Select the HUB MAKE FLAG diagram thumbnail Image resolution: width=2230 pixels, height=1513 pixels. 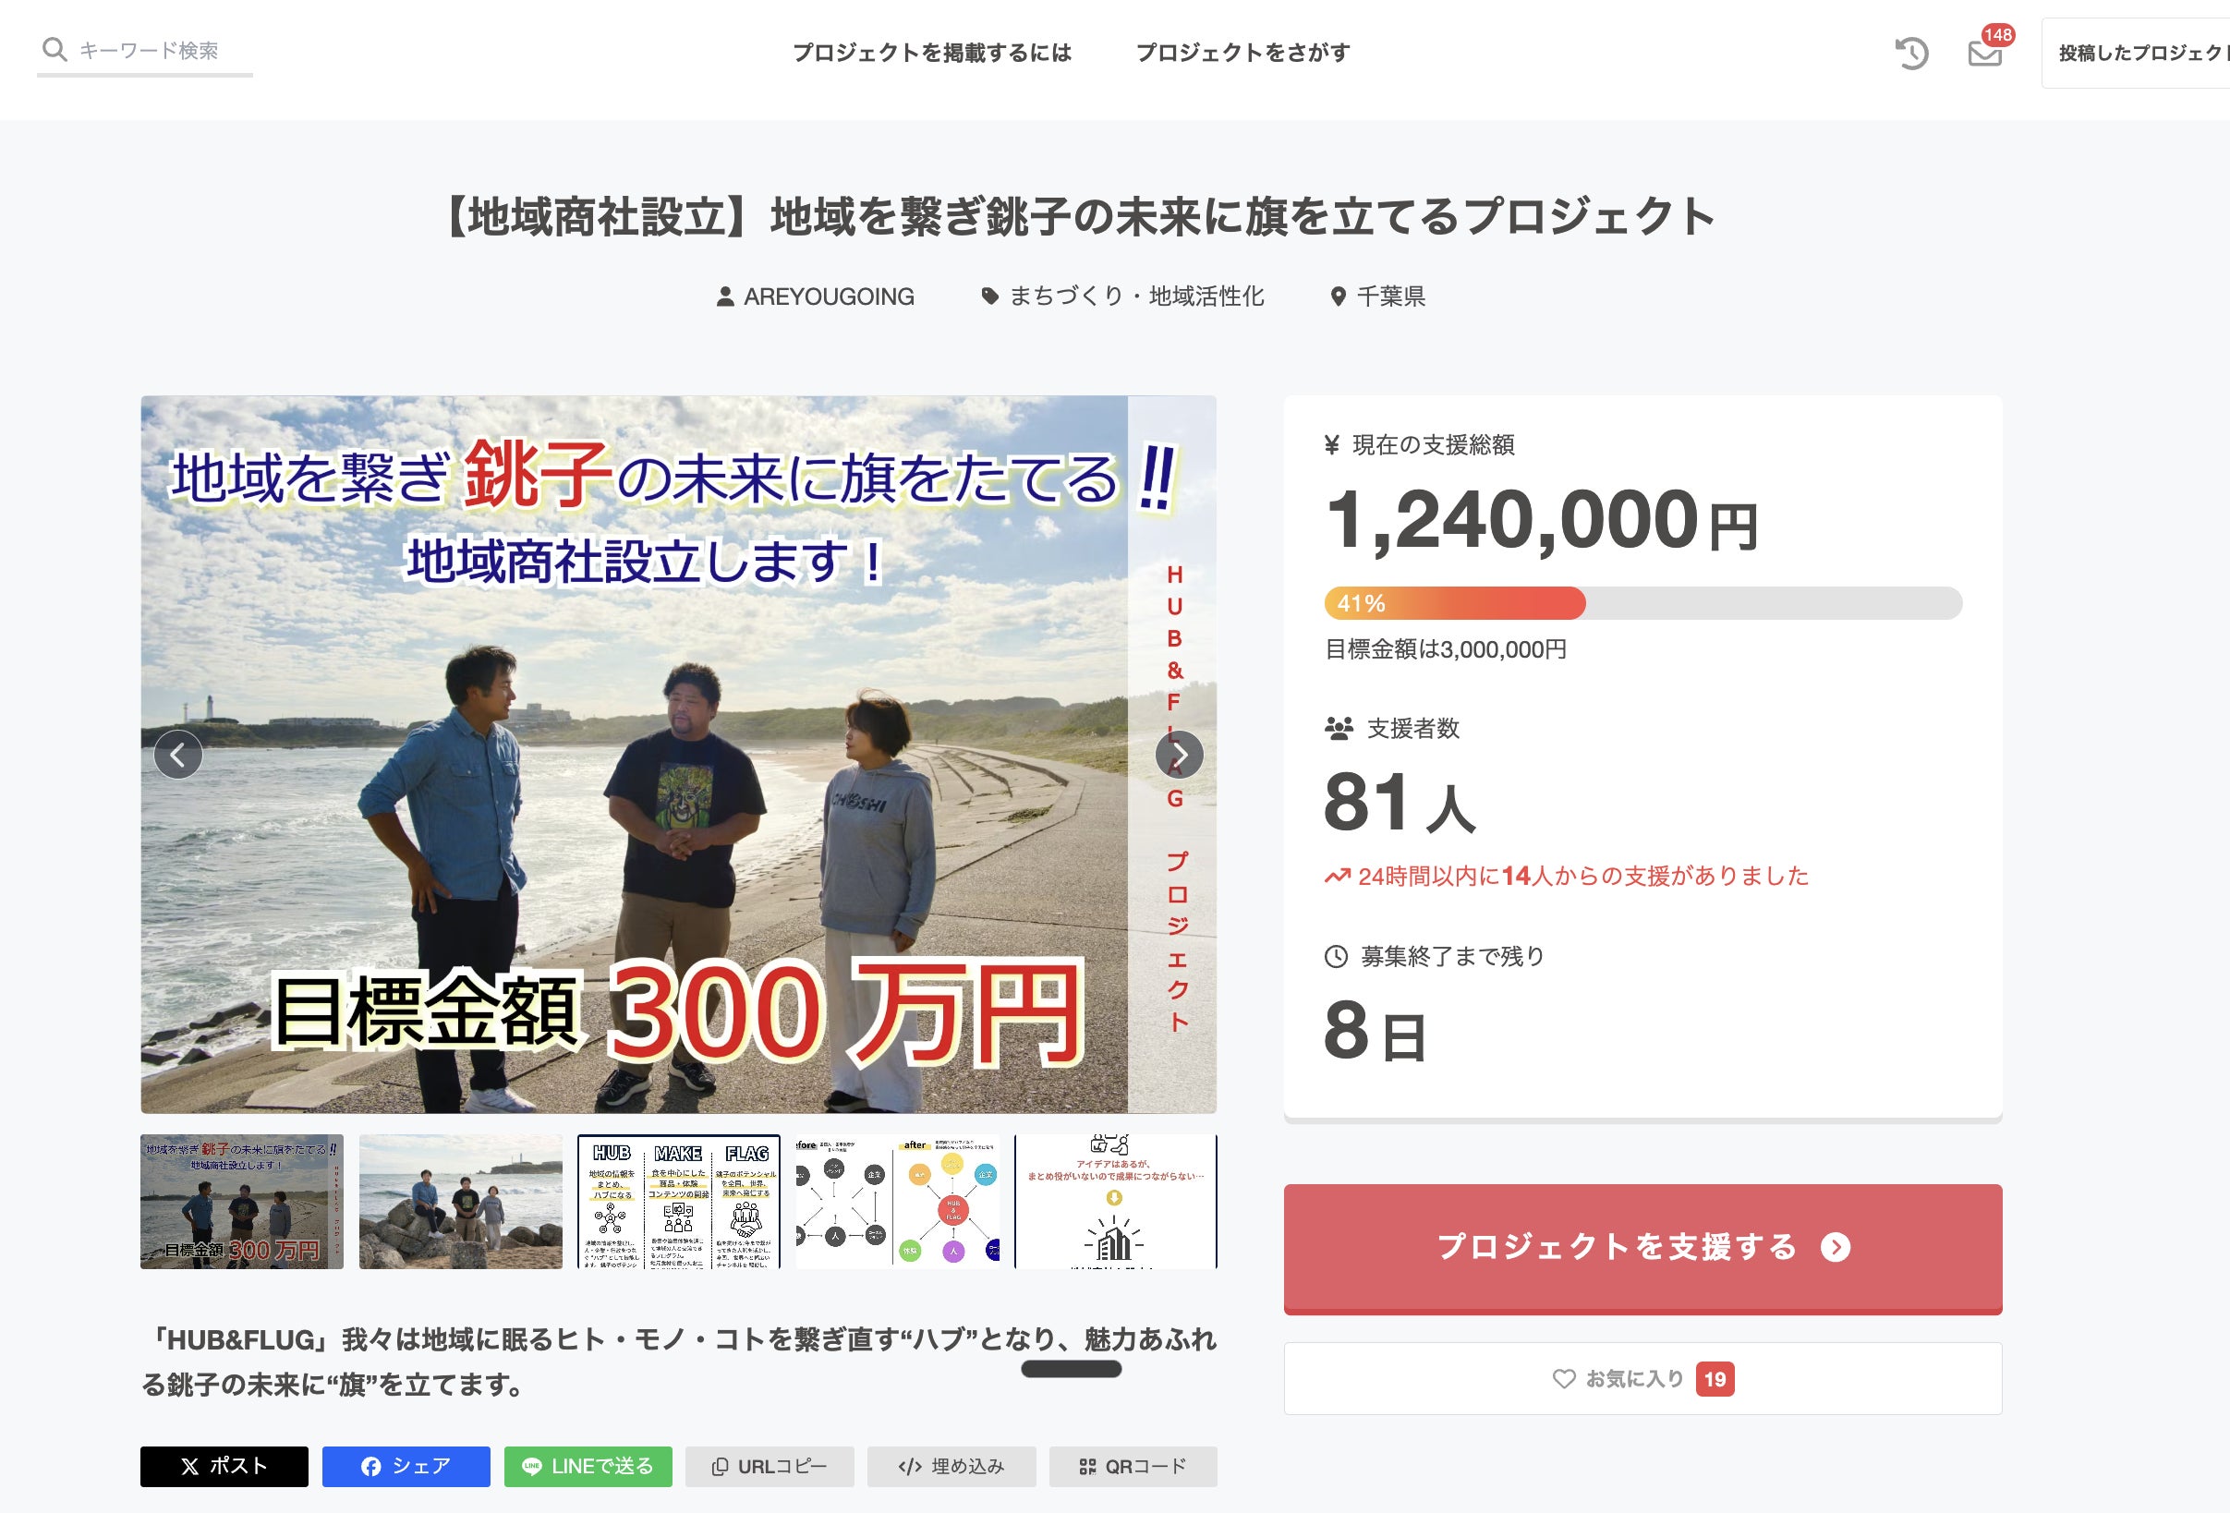[678, 1201]
